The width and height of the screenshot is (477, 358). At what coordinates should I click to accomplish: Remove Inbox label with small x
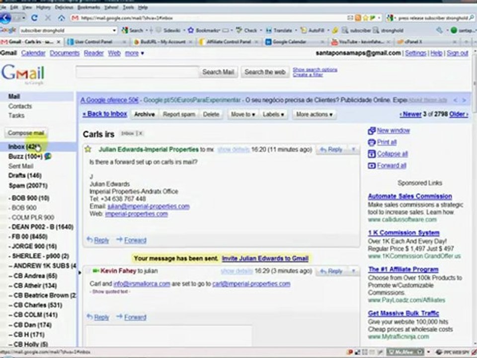(x=140, y=133)
